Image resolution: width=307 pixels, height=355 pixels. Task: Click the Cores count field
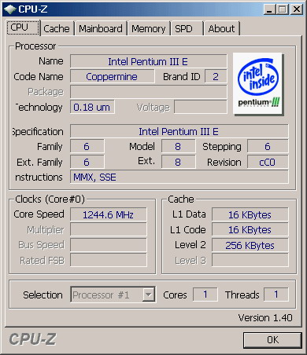205,295
